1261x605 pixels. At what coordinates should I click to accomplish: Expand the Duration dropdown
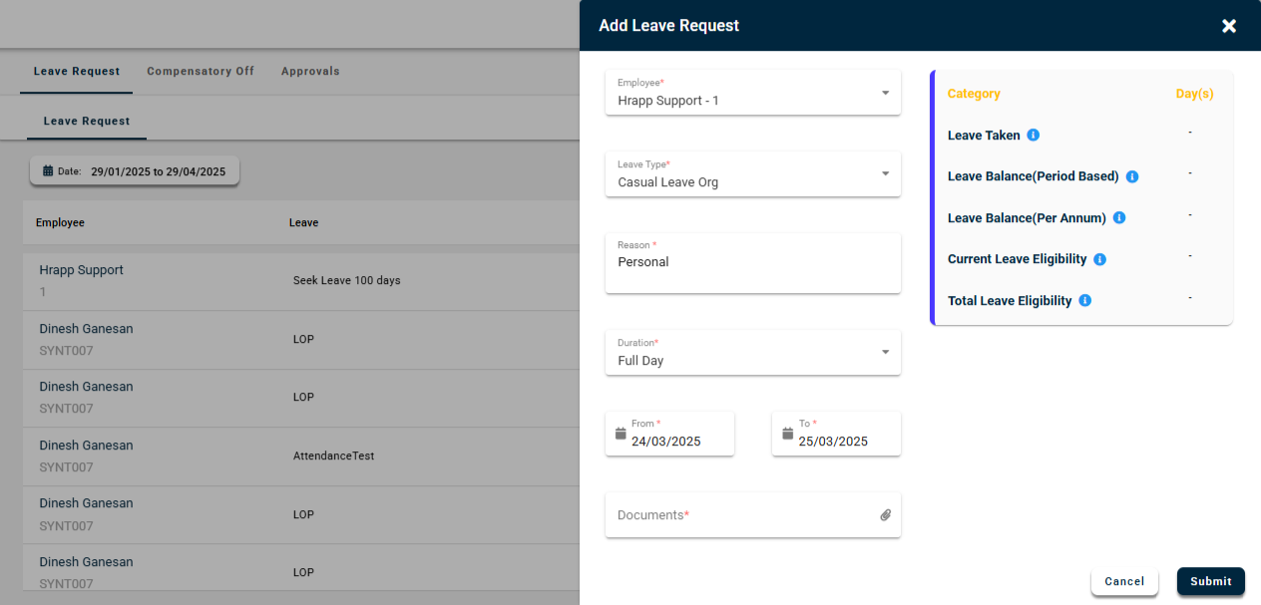885,352
